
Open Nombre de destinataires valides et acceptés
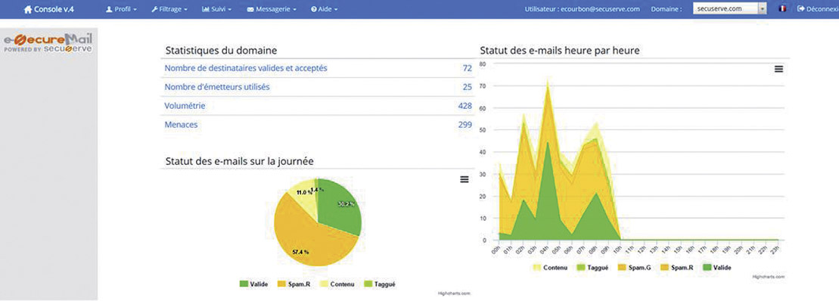[246, 68]
